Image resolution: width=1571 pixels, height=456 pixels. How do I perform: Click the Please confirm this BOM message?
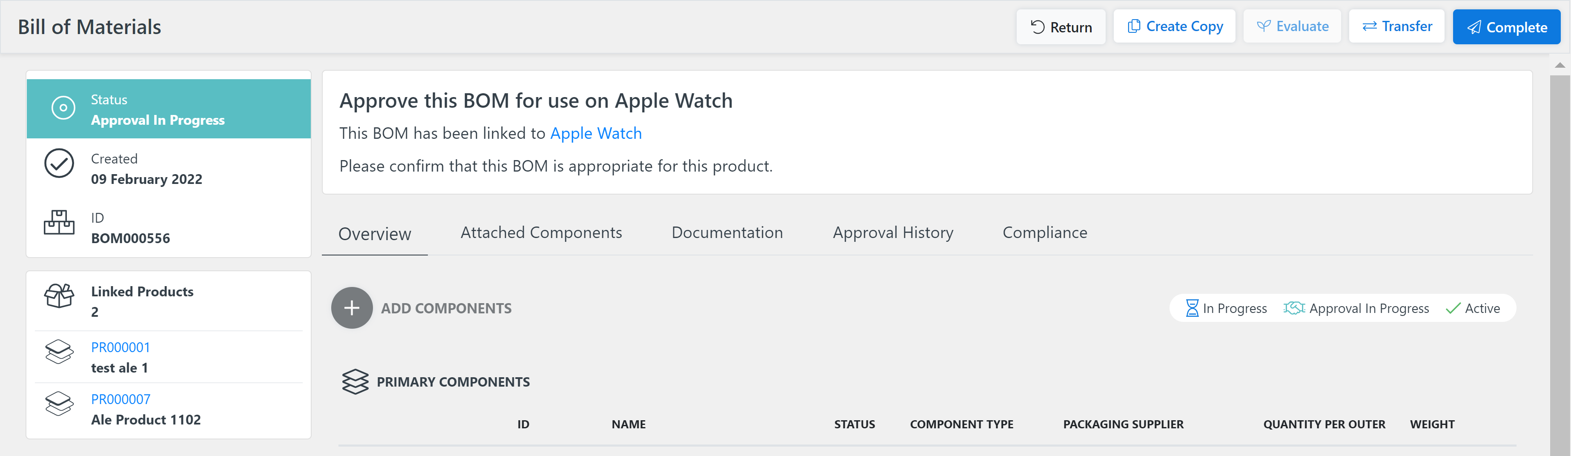[x=556, y=166]
